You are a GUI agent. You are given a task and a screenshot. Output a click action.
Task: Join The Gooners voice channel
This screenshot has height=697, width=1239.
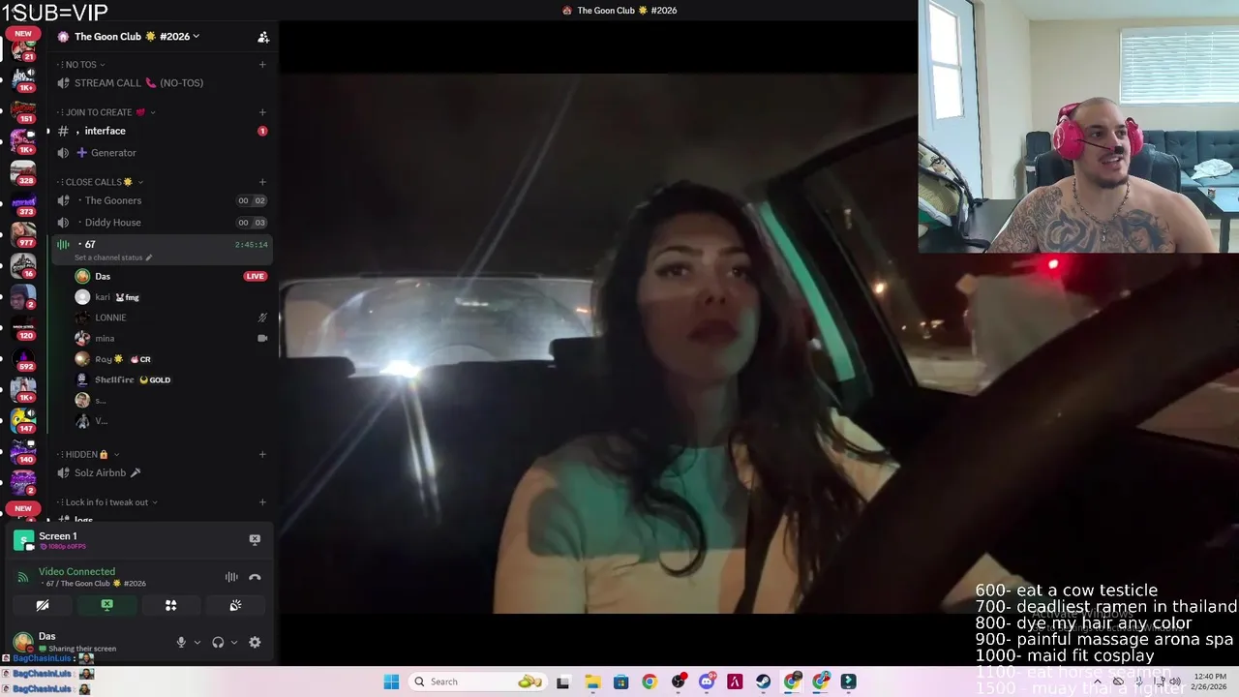coord(161,200)
